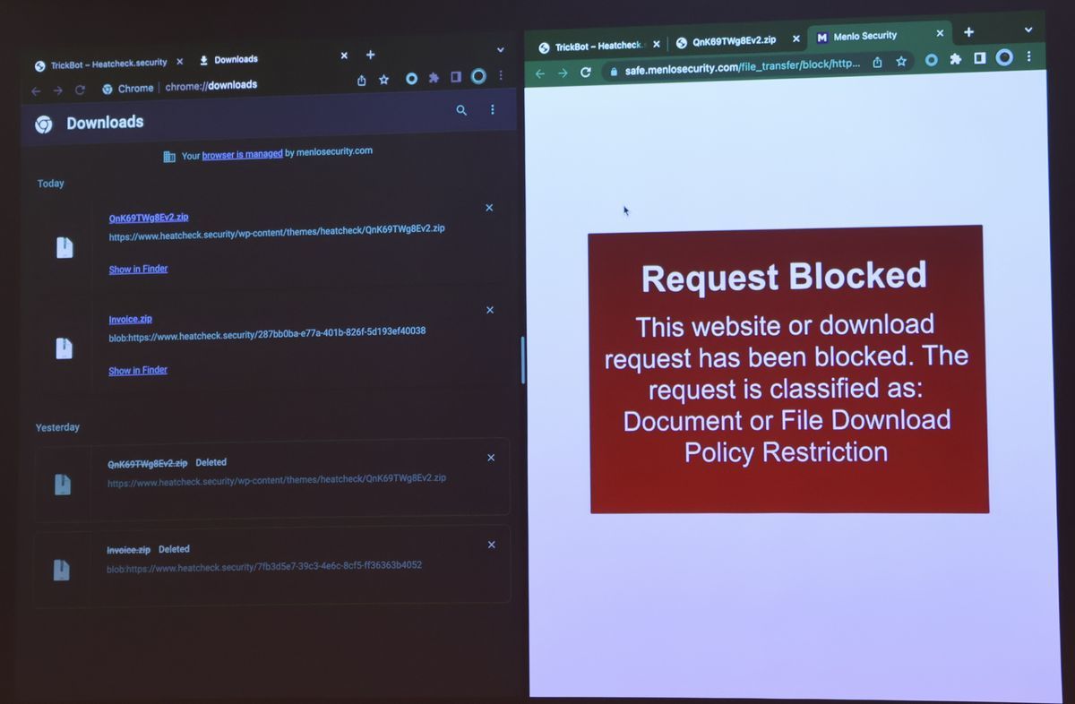Open a new tab in right window
The height and width of the screenshot is (704, 1075).
tap(968, 32)
